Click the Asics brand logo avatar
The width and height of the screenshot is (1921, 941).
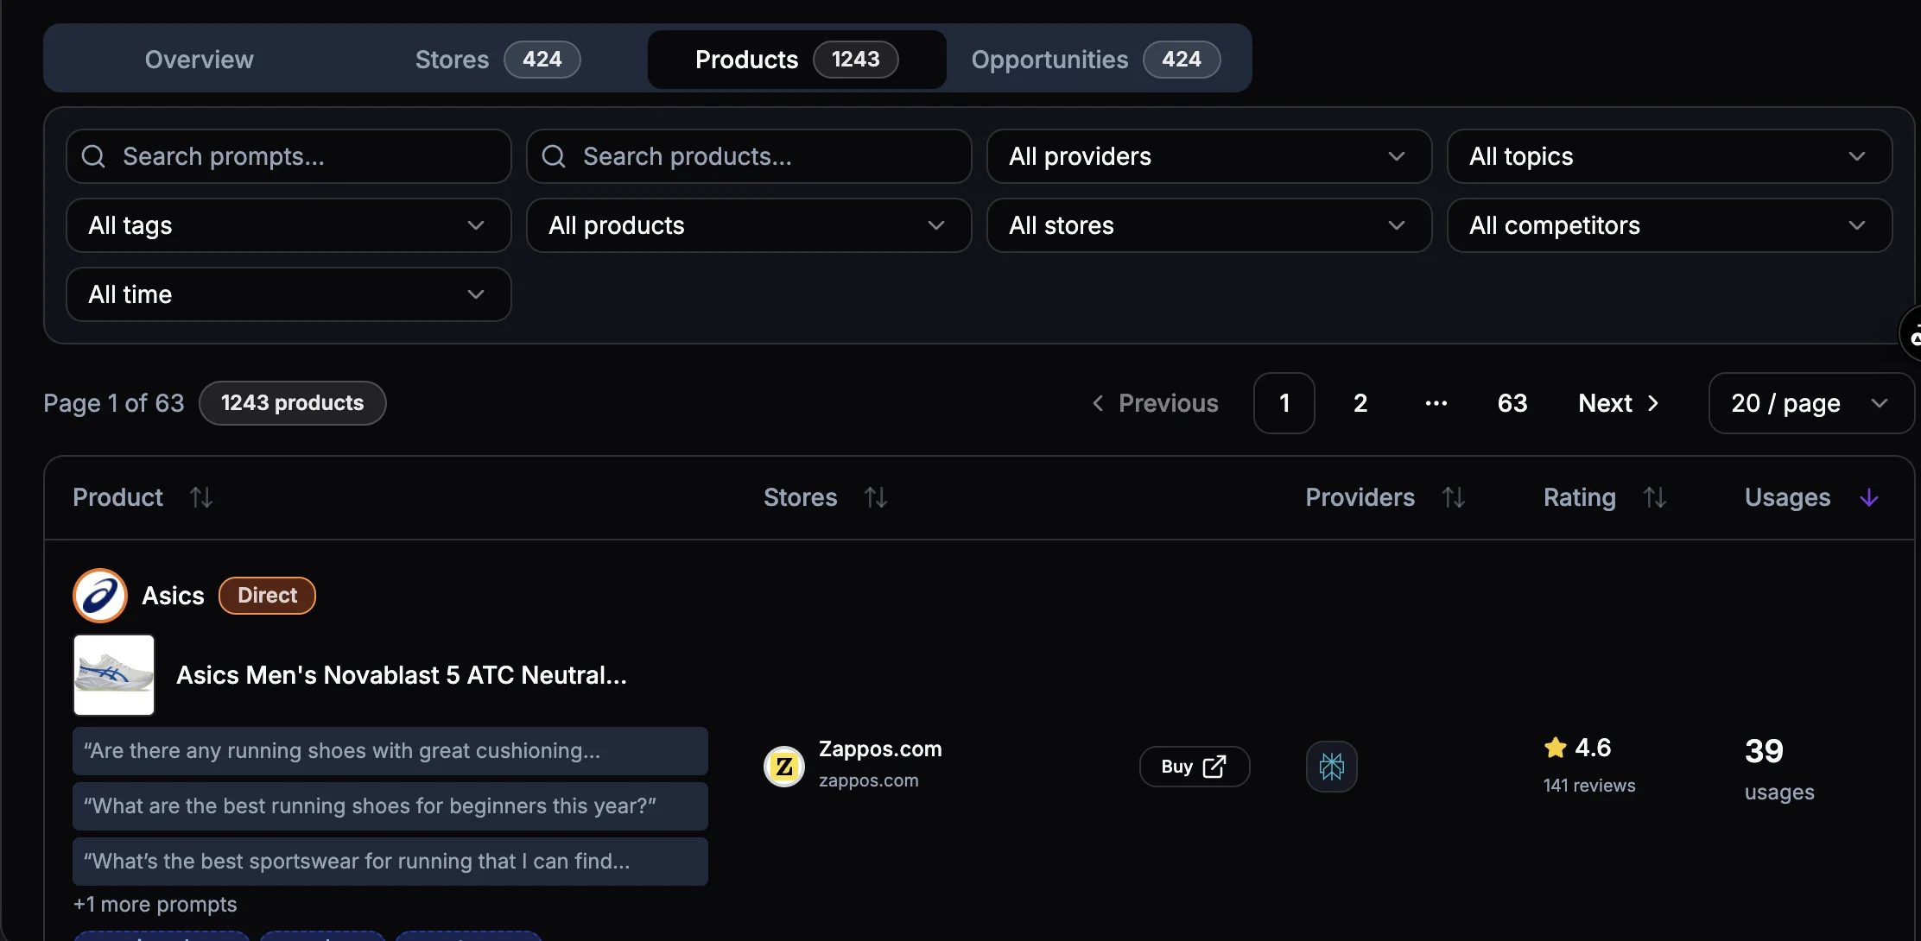coord(98,595)
